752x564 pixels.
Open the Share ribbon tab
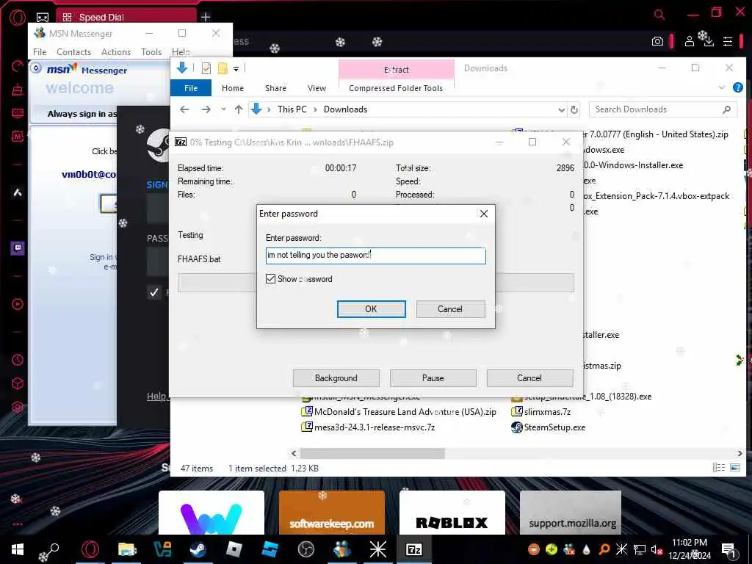pos(276,88)
